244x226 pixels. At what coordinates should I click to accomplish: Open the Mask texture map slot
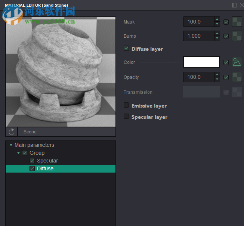click(237, 22)
